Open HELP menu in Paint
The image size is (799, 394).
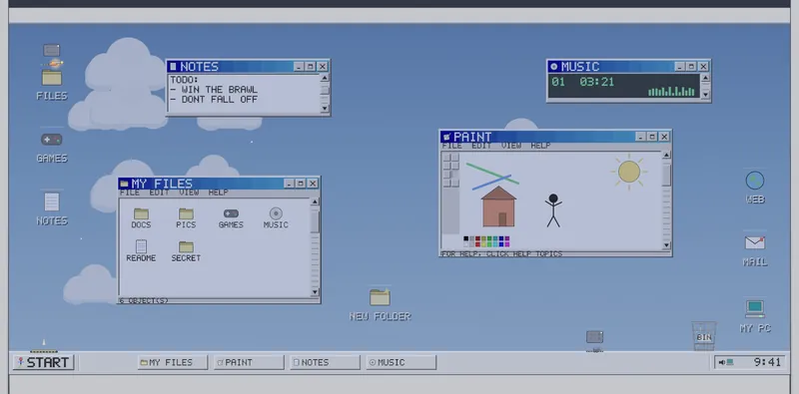coord(540,146)
